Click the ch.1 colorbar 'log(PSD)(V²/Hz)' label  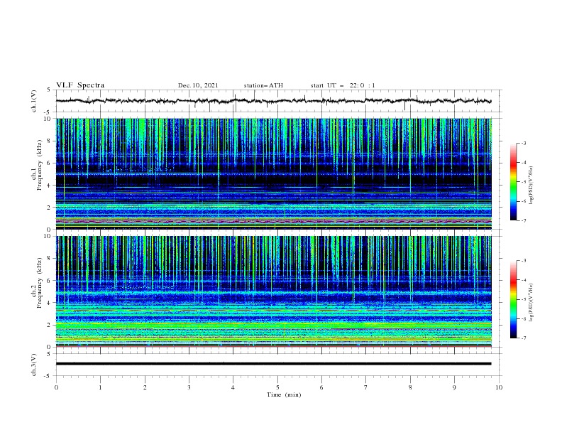pyautogui.click(x=531, y=186)
